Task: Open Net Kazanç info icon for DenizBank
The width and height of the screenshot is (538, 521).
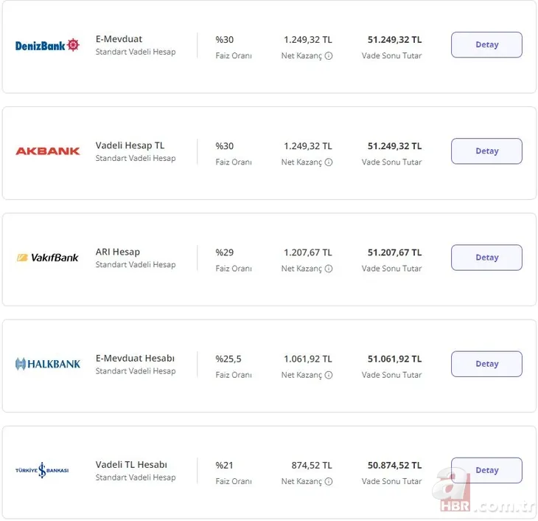Action: pyautogui.click(x=329, y=55)
